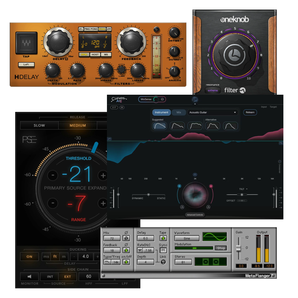Toggle the left phase ØL button in H-Delay
Image resolution: width=298 pixels, height=298 pixels.
click(81, 29)
